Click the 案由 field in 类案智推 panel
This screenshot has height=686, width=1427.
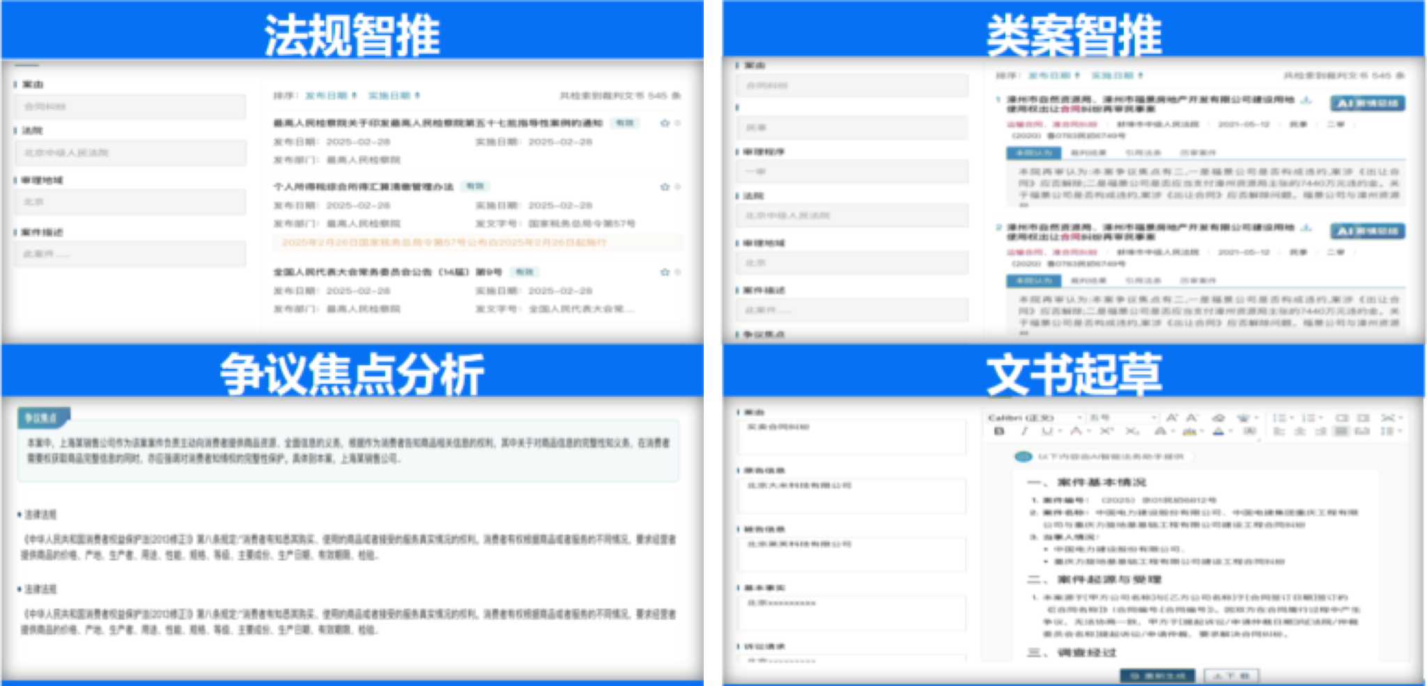pos(852,86)
